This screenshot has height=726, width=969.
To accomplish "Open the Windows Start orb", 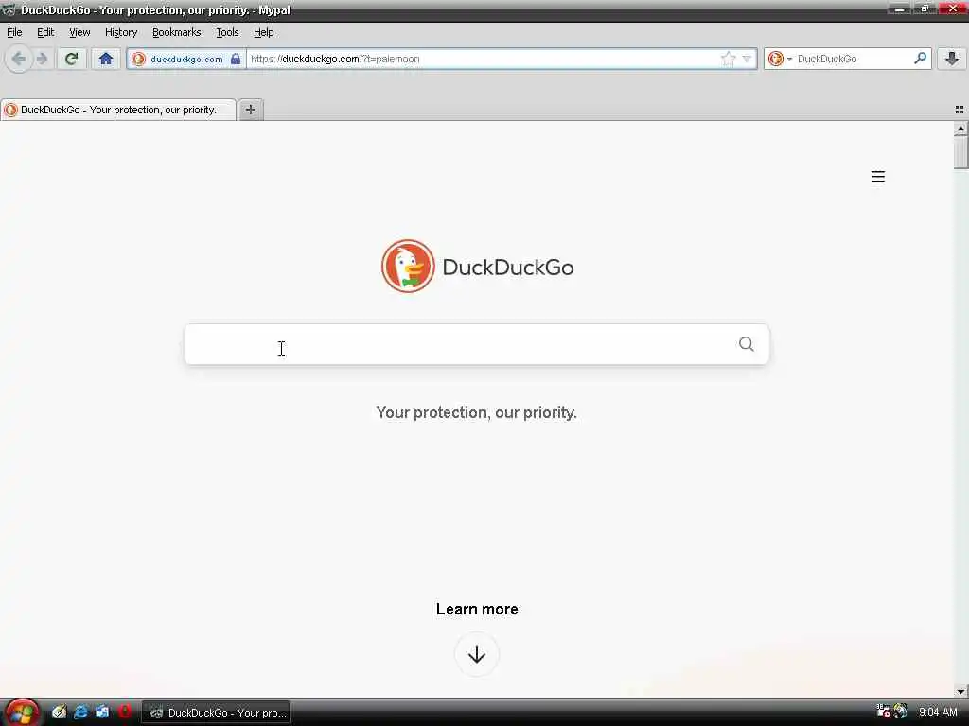I will click(x=22, y=713).
